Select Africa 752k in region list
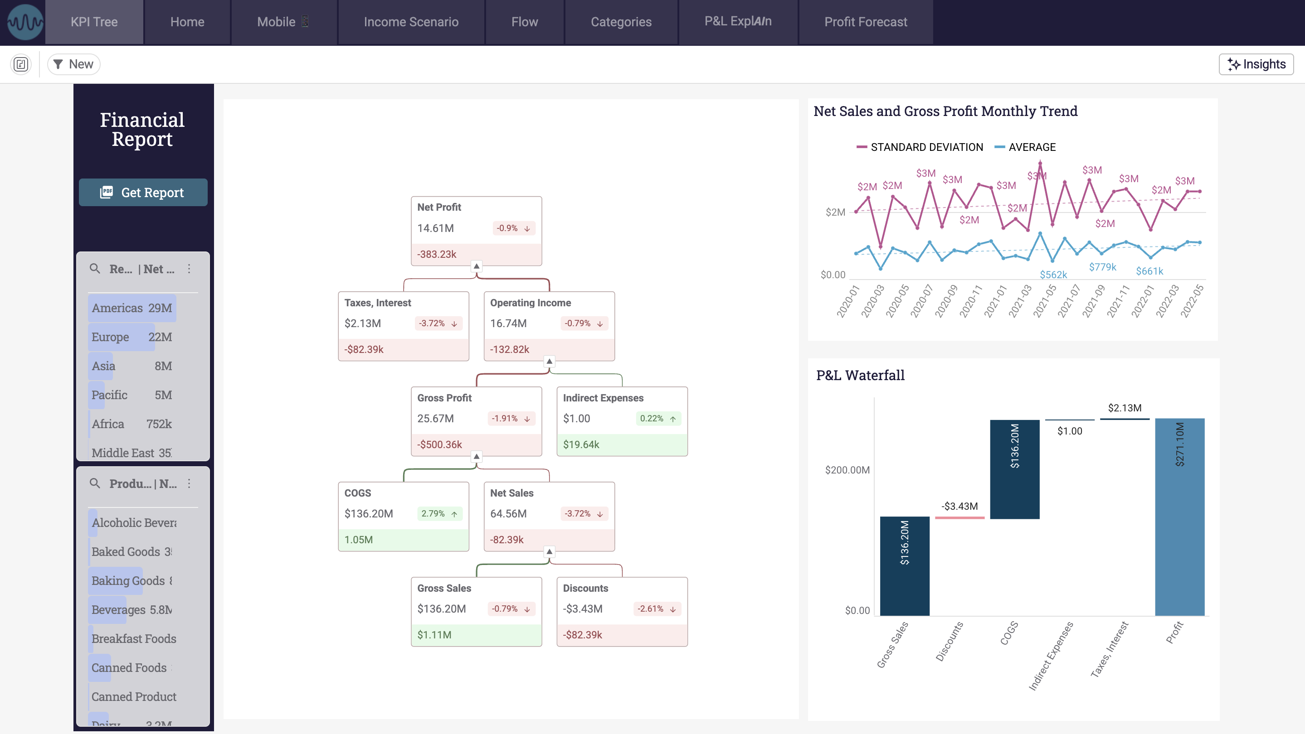1305x734 pixels. click(x=132, y=424)
